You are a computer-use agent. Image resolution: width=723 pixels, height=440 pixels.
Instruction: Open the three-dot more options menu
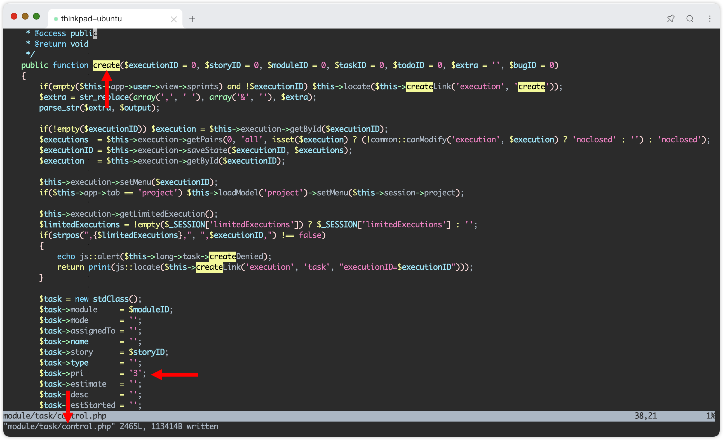click(710, 19)
